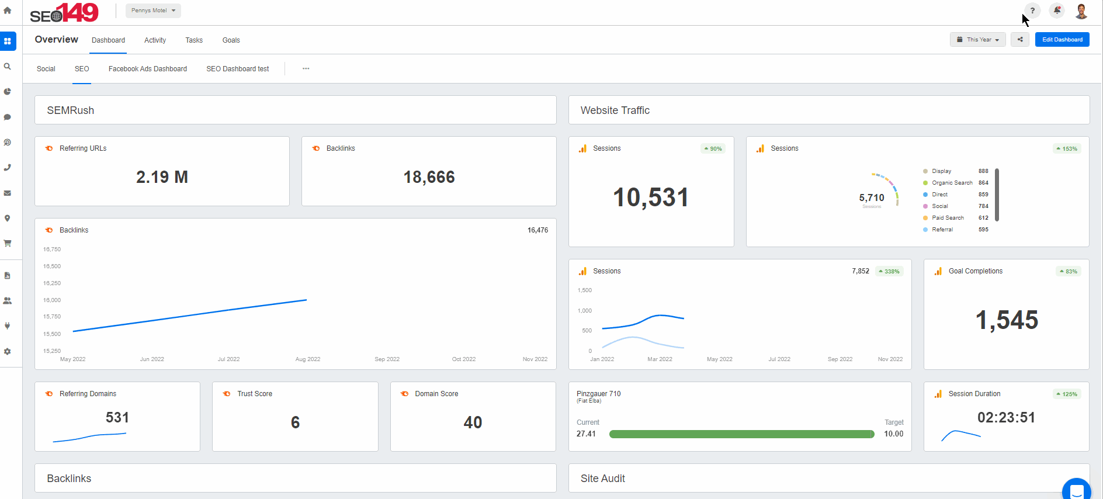Switch to the Activity tab
This screenshot has width=1103, height=499.
(155, 40)
